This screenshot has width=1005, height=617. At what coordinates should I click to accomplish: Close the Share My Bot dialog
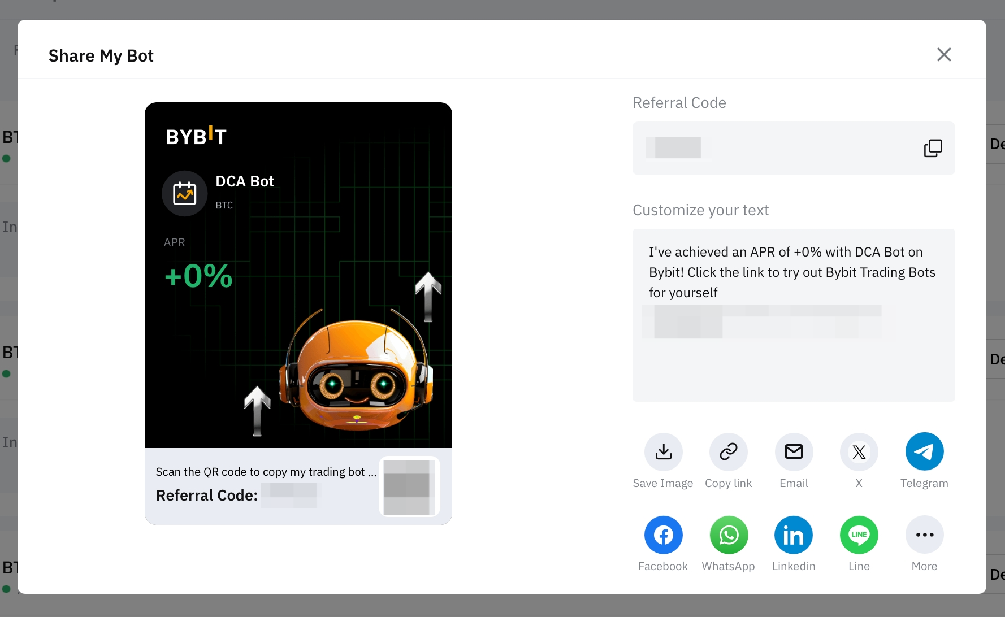tap(943, 55)
